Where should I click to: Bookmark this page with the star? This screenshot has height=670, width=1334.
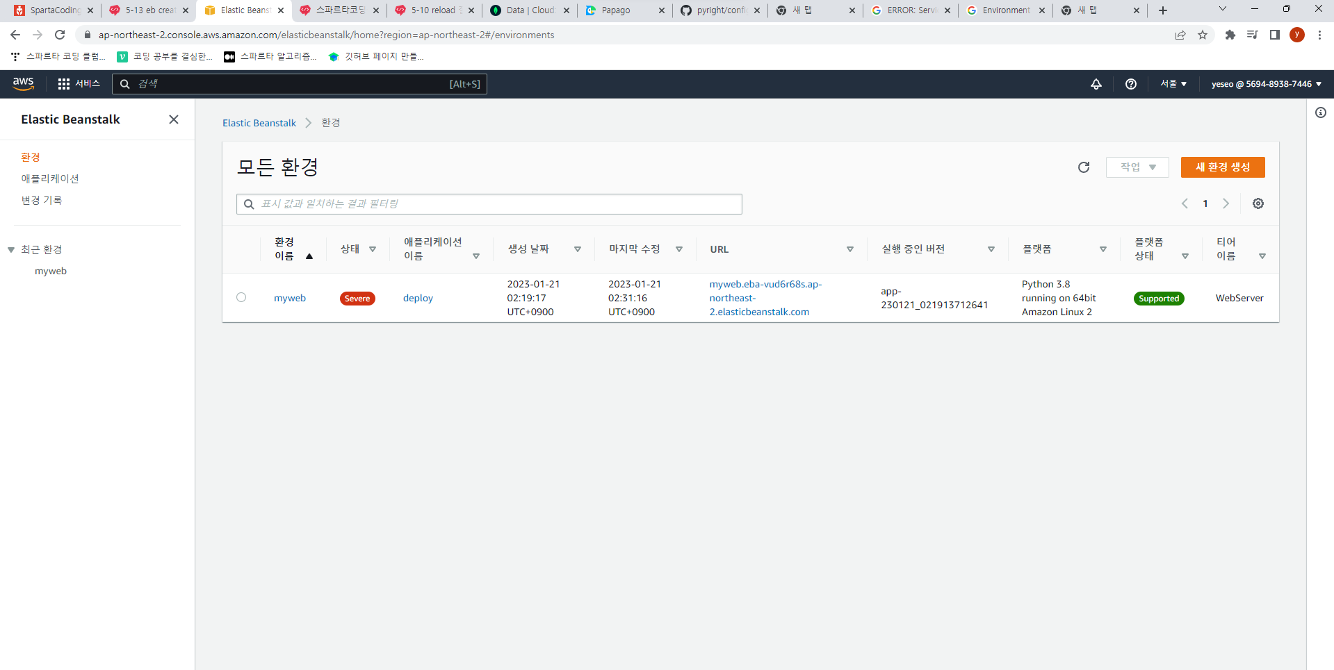coord(1203,35)
